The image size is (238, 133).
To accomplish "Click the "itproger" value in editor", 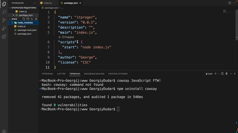I will pyautogui.click(x=84, y=17).
